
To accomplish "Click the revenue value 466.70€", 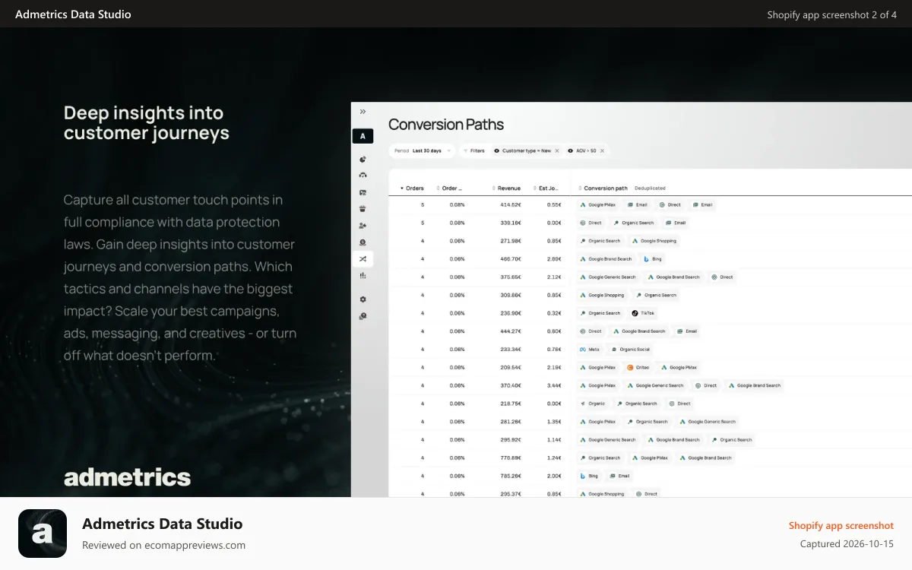I will pos(510,259).
